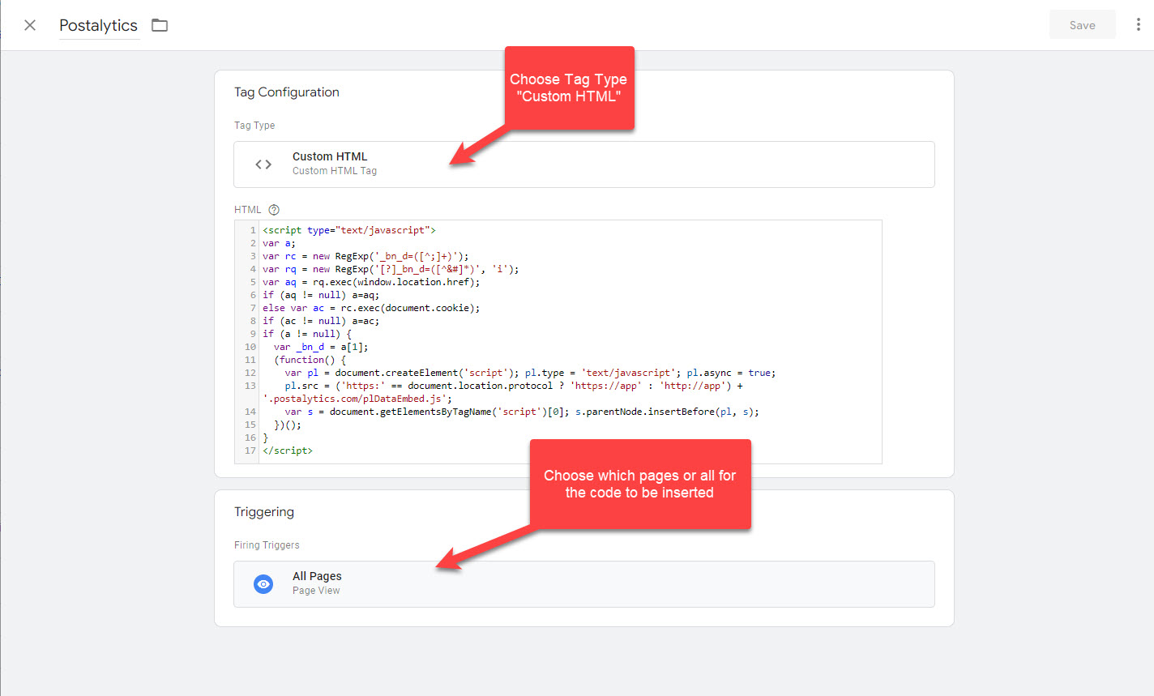Viewport: 1154px width, 696px height.
Task: Click the document.createElement code line
Action: (x=530, y=373)
